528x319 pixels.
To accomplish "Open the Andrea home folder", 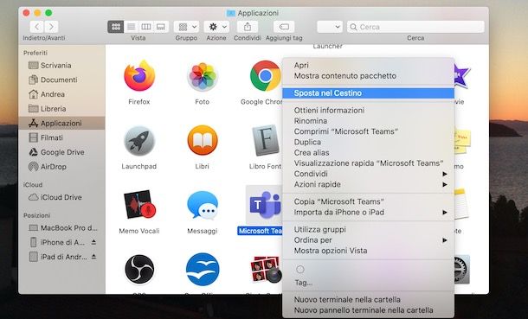I will tap(61, 94).
